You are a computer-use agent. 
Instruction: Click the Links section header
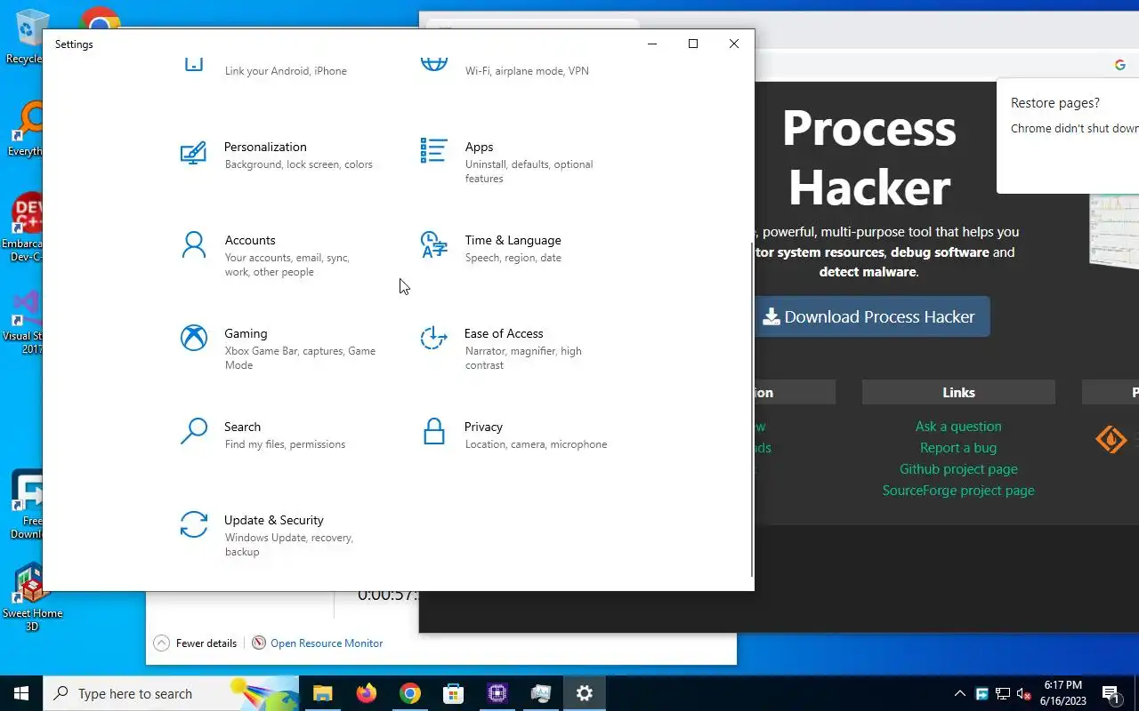tap(958, 392)
